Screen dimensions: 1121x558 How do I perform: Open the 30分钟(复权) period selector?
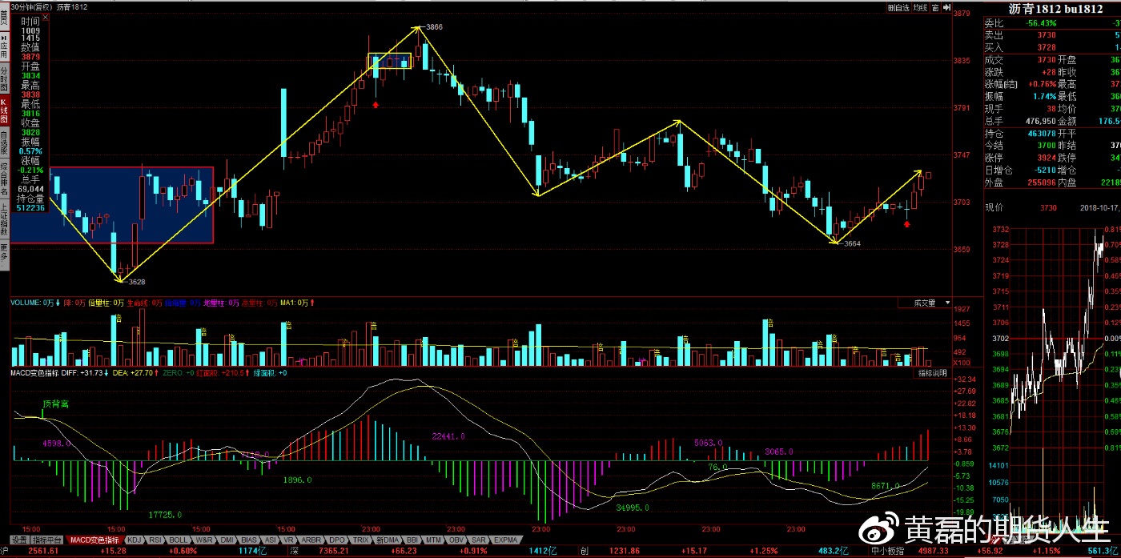[x=32, y=7]
